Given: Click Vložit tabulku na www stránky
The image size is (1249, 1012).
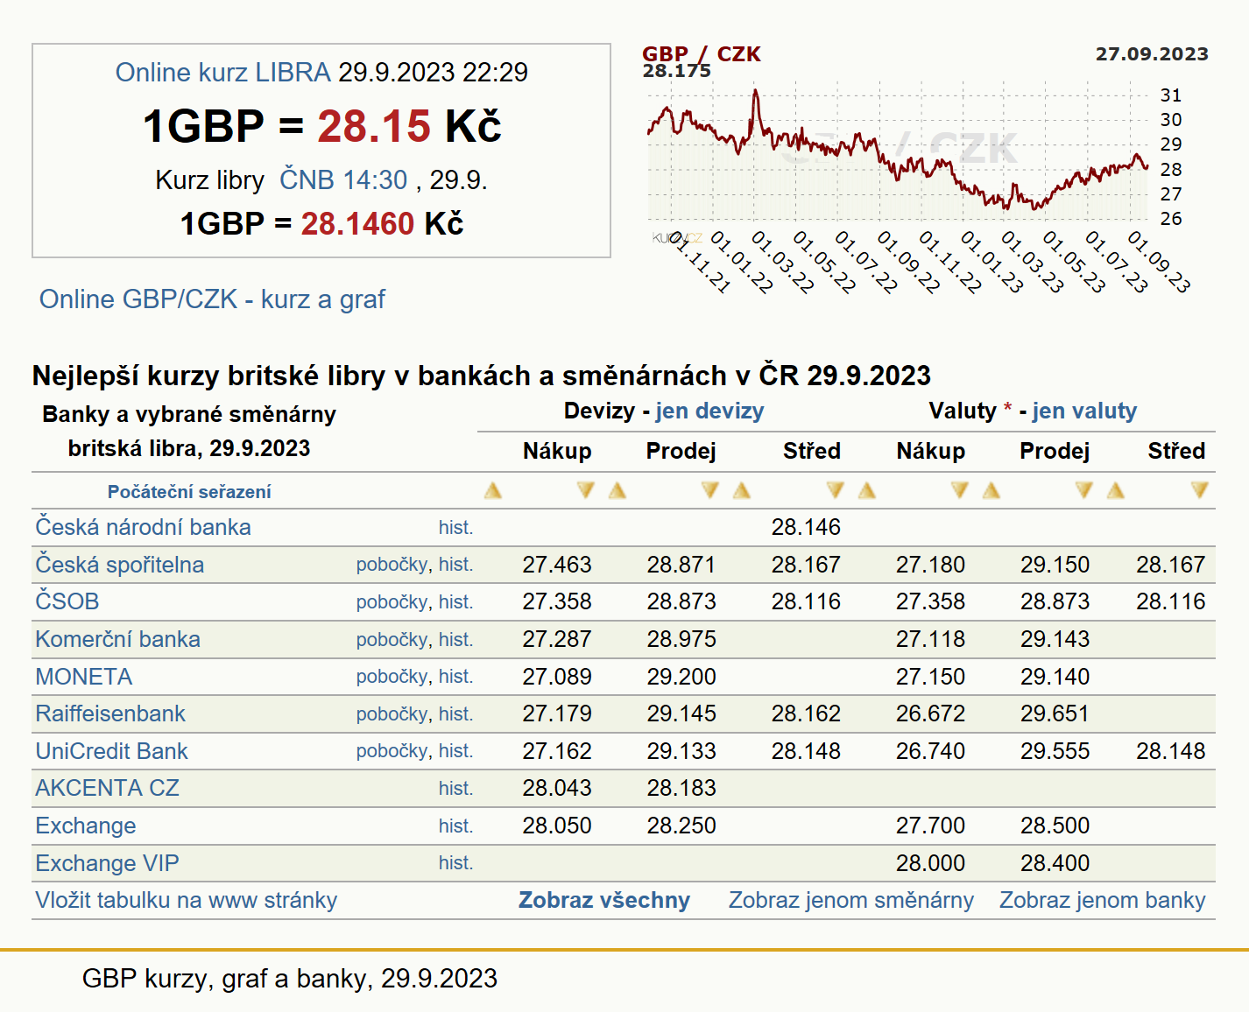Looking at the screenshot, I should 186,900.
